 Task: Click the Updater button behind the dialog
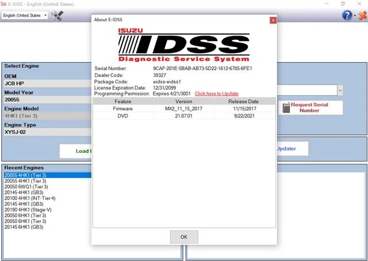pos(293,148)
